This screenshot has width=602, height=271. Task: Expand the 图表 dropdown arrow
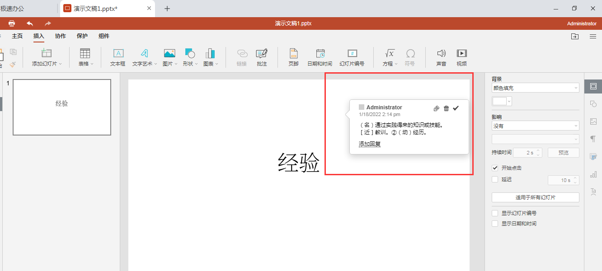pyautogui.click(x=216, y=64)
